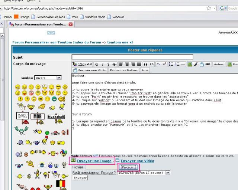Apply subscript formatting
This screenshot has width=238, height=190.
click(158, 64)
